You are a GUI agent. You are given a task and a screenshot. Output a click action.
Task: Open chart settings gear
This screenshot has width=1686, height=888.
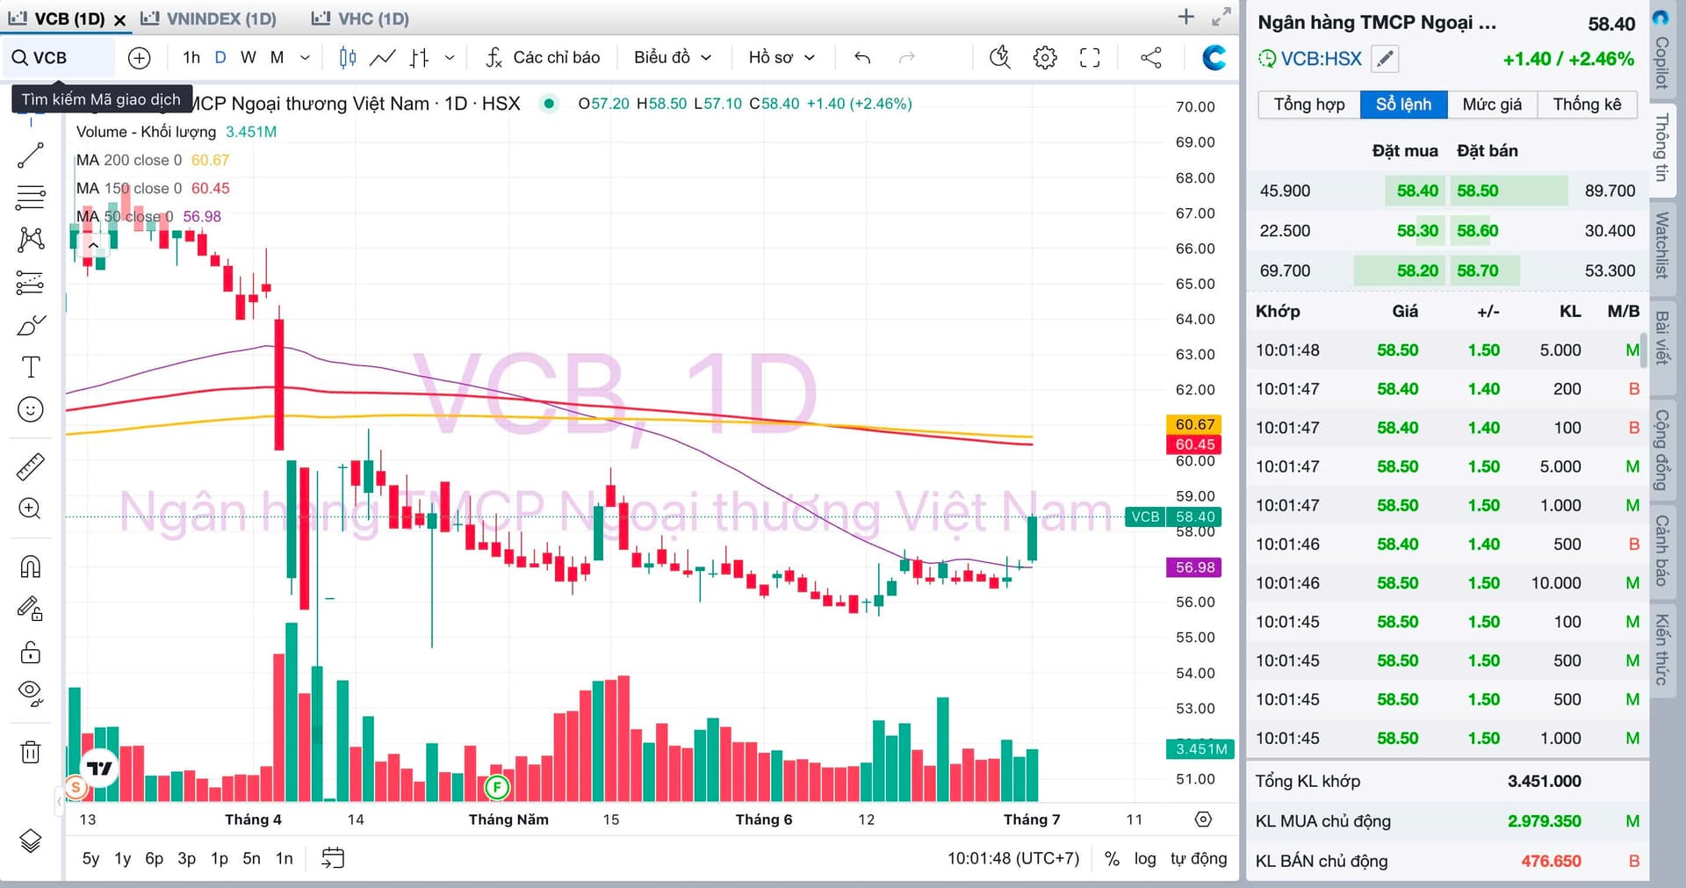pyautogui.click(x=1045, y=58)
